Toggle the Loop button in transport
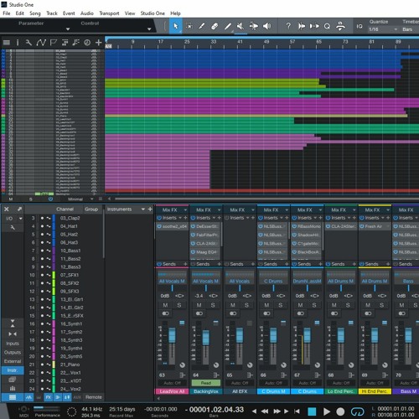The image size is (419, 419). coord(358,411)
